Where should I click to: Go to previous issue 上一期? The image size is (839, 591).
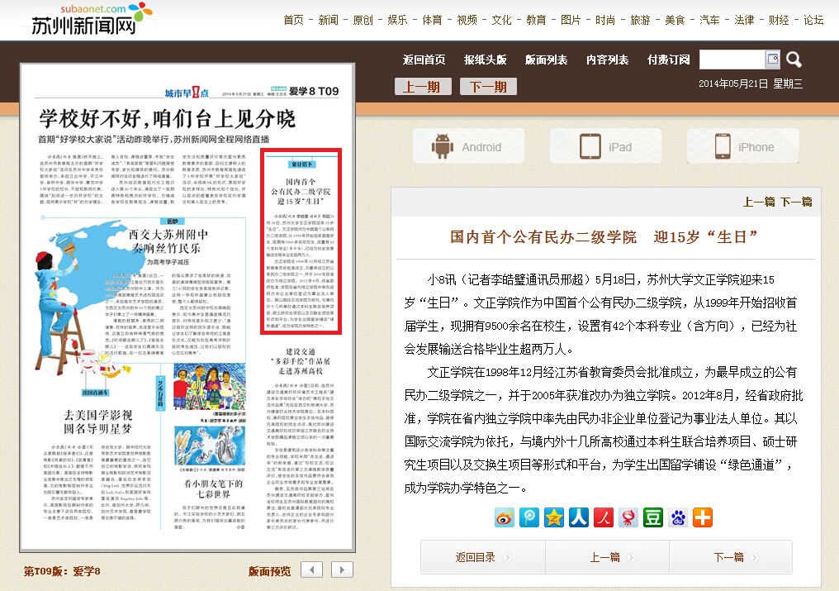(423, 86)
